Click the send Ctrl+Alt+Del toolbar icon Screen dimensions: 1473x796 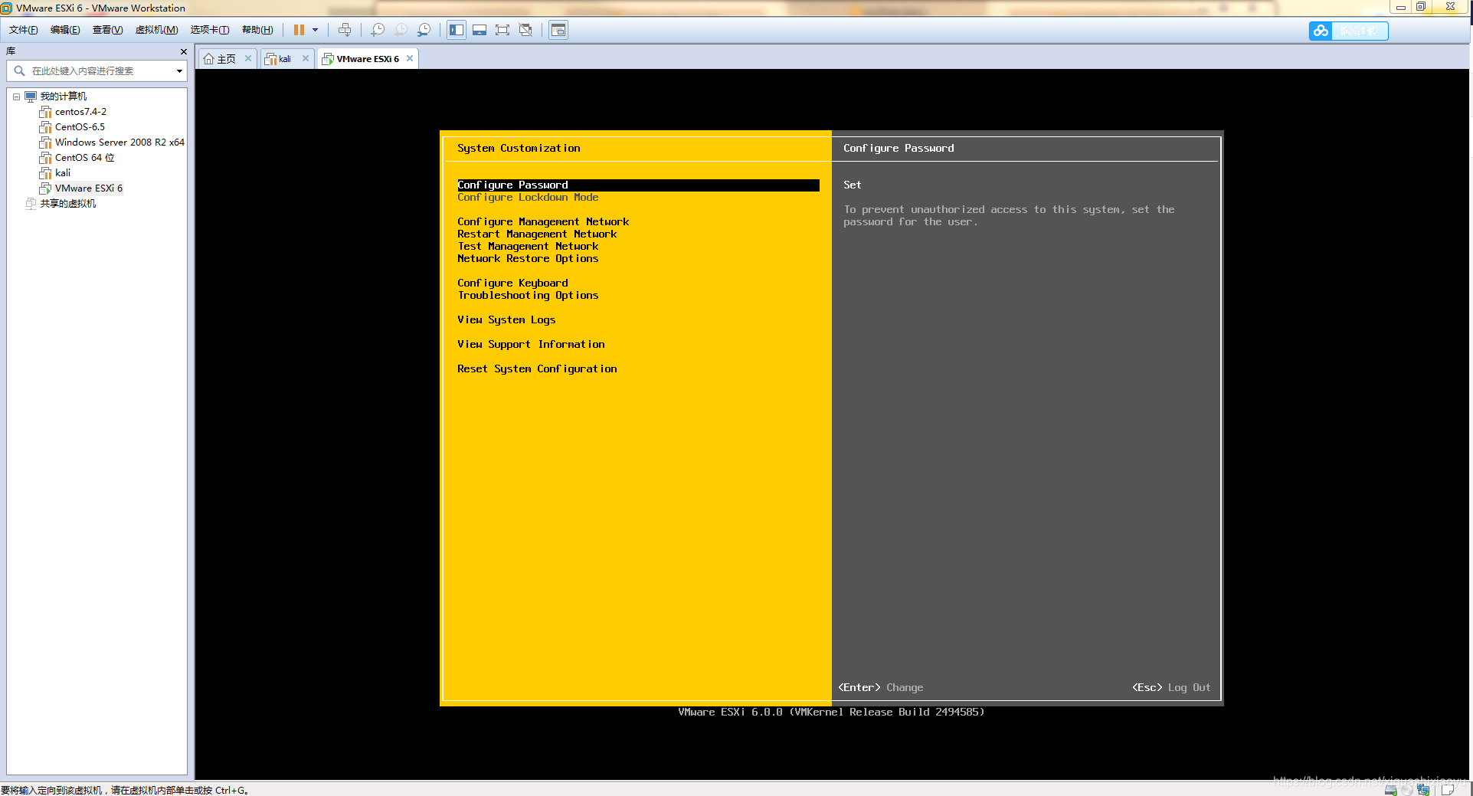(x=345, y=30)
